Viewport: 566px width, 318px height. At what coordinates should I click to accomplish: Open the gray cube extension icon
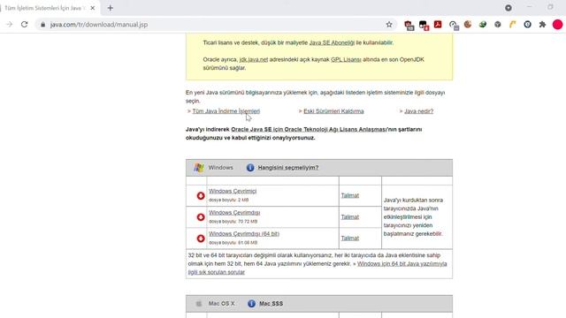point(497,25)
